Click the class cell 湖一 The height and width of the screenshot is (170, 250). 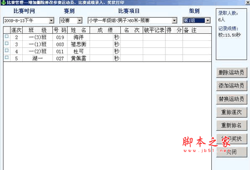coord(37,58)
